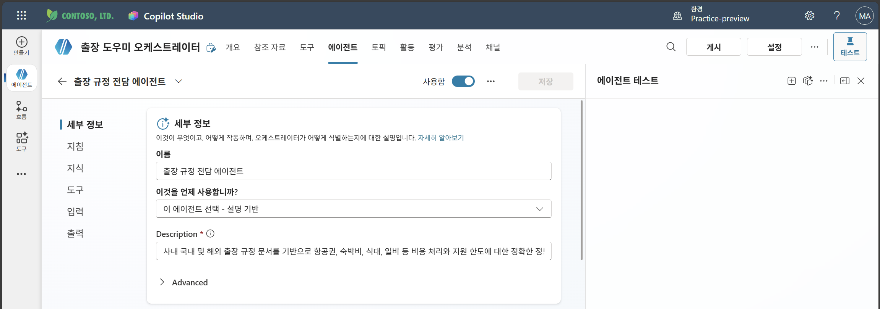
Task: Open the 이것을 언제 사용합니까 dropdown
Action: tap(354, 209)
